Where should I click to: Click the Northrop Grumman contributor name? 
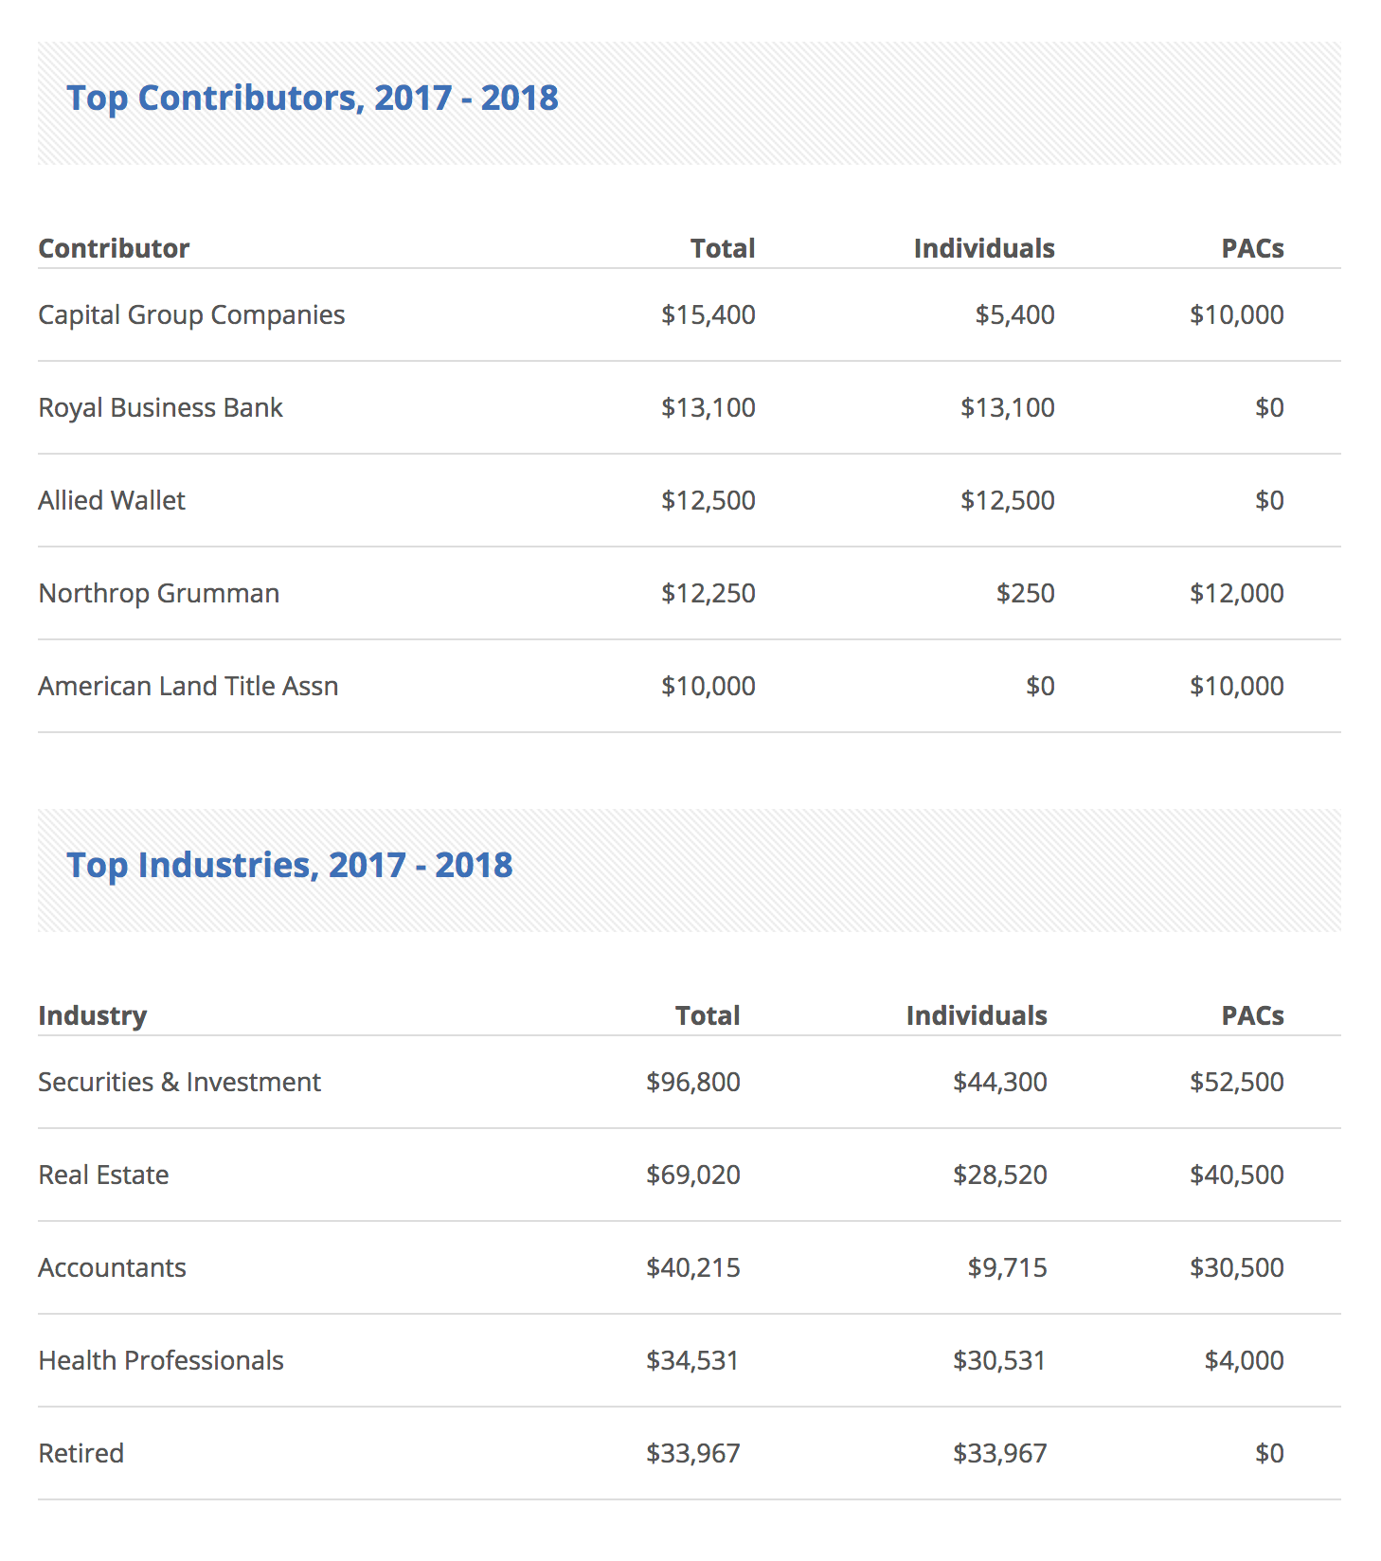click(159, 594)
